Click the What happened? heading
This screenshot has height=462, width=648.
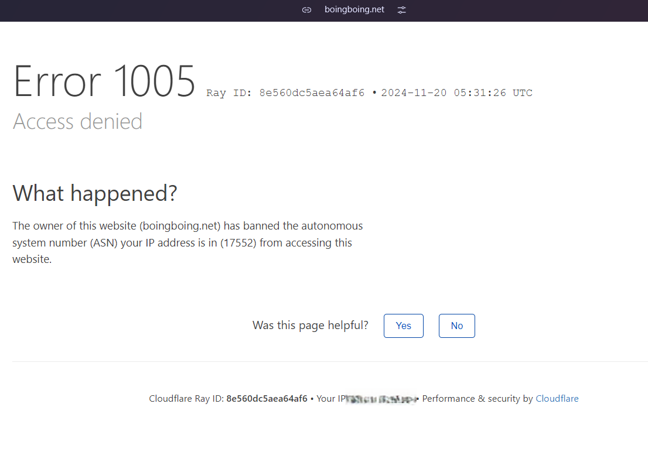coord(95,193)
